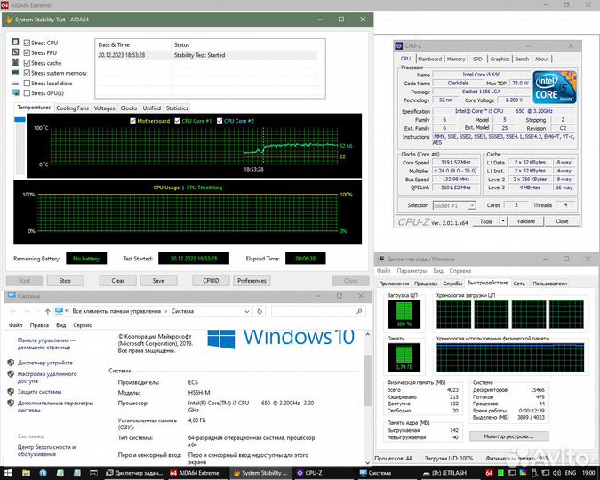Image resolution: width=600 pixels, height=480 pixels.
Task: Click the Save button
Action: click(x=158, y=281)
